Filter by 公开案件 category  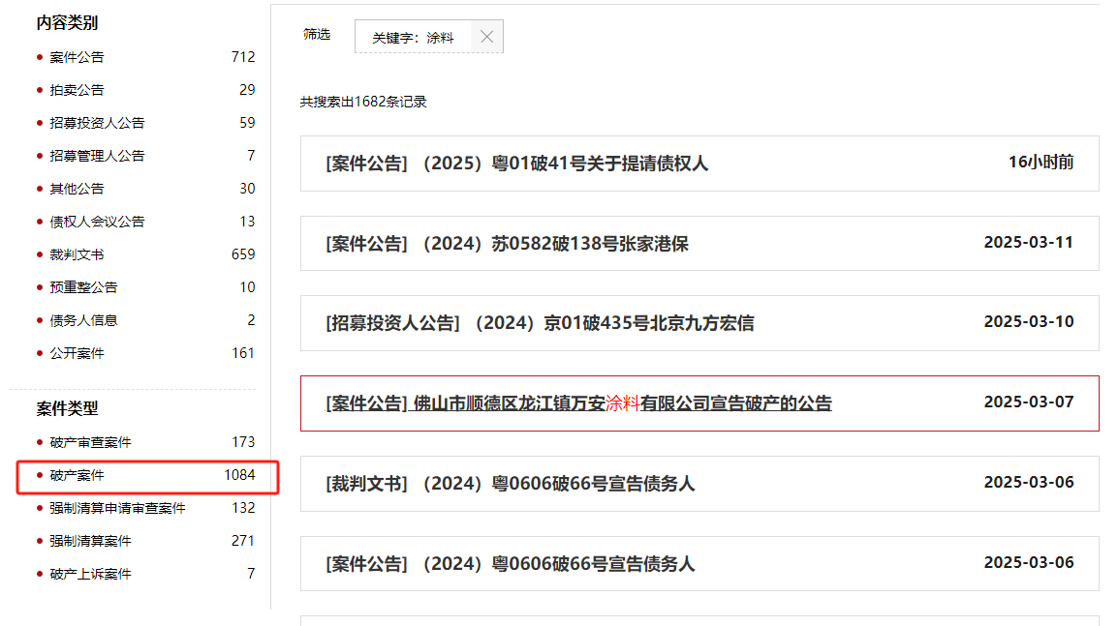77,353
